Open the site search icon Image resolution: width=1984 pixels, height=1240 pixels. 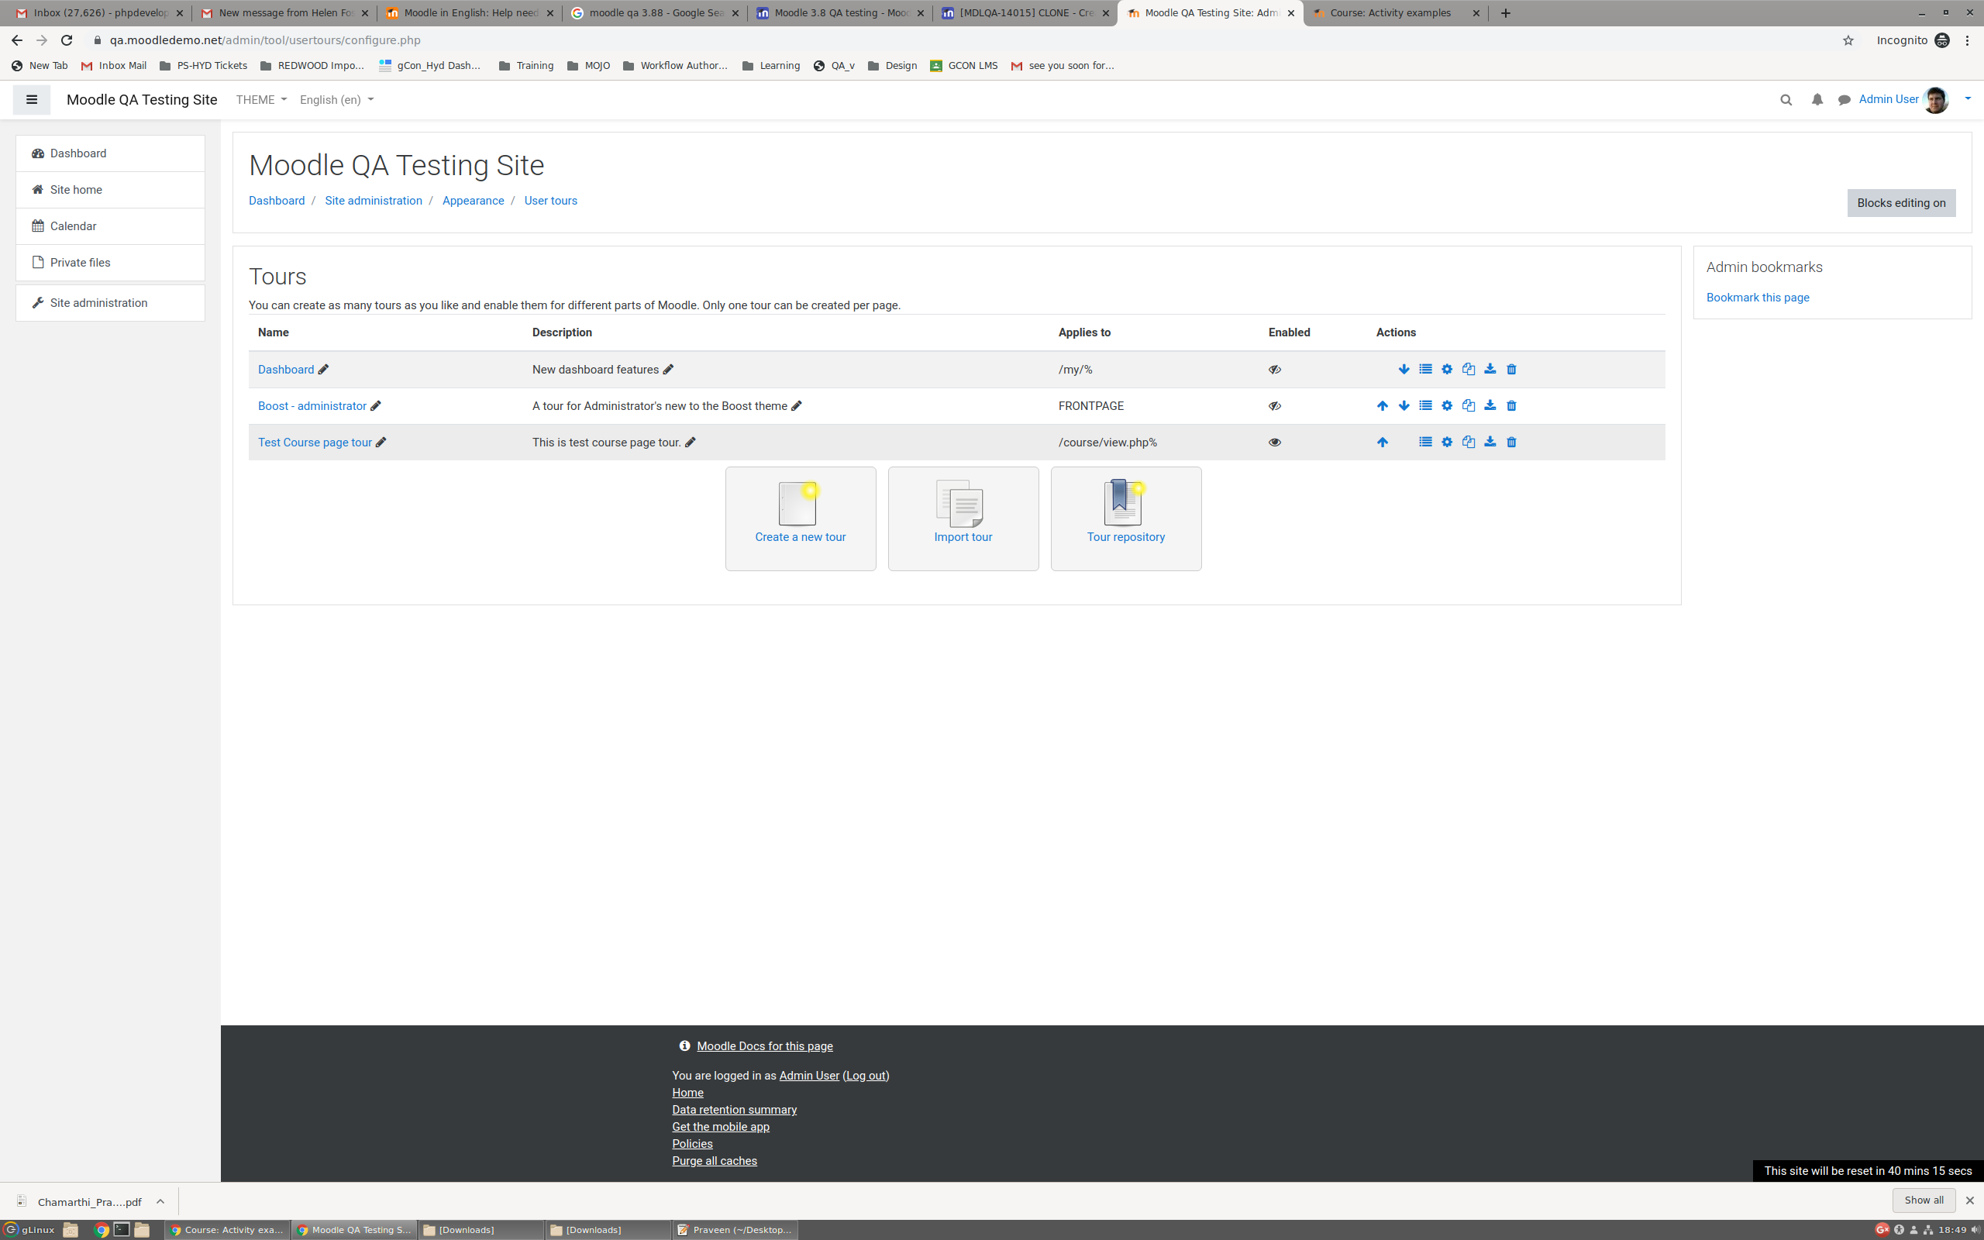click(1786, 100)
